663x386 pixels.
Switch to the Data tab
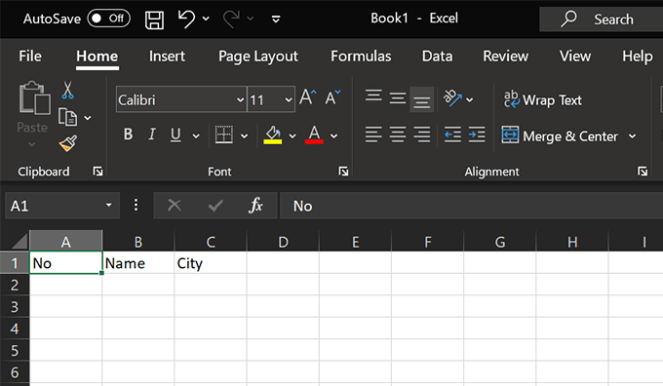click(437, 57)
